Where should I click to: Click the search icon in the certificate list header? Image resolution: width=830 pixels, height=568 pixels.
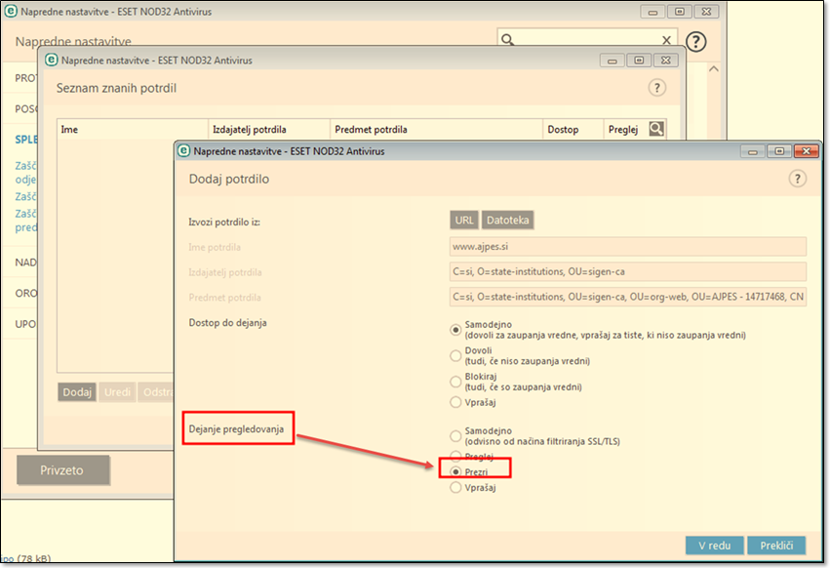(x=656, y=129)
